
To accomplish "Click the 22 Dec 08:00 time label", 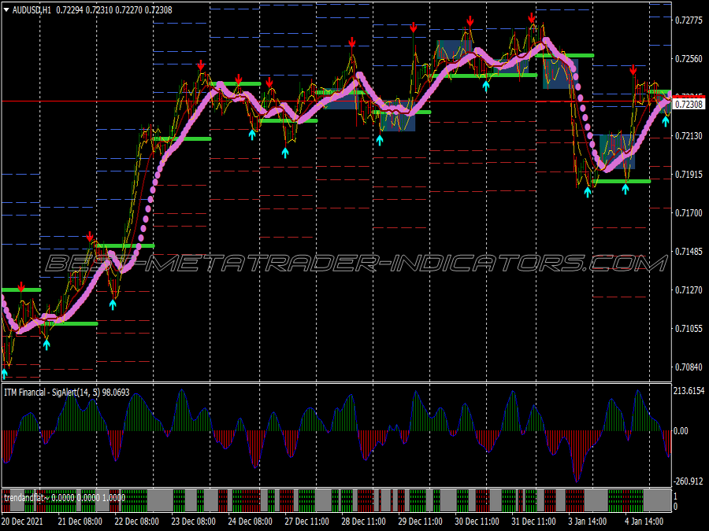I will click(x=136, y=521).
